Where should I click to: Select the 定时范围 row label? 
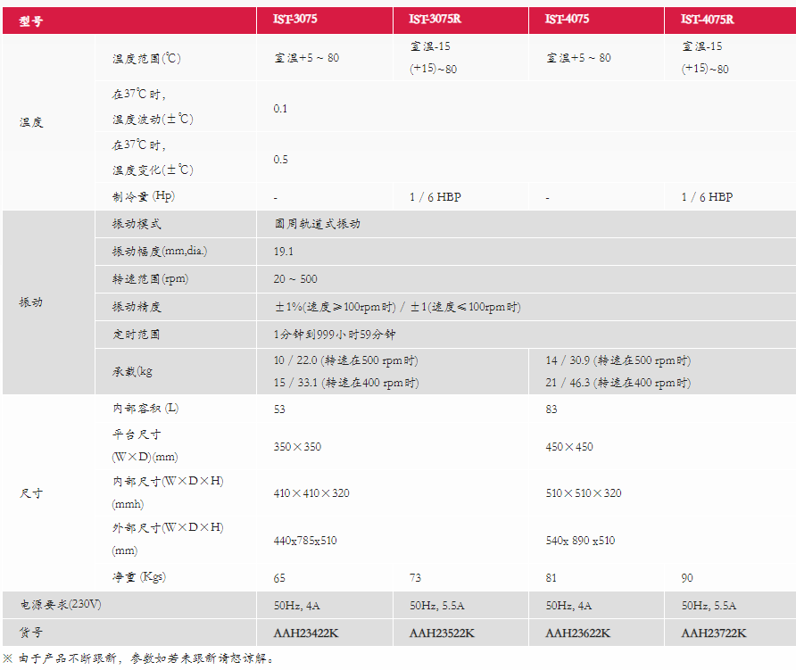click(137, 335)
